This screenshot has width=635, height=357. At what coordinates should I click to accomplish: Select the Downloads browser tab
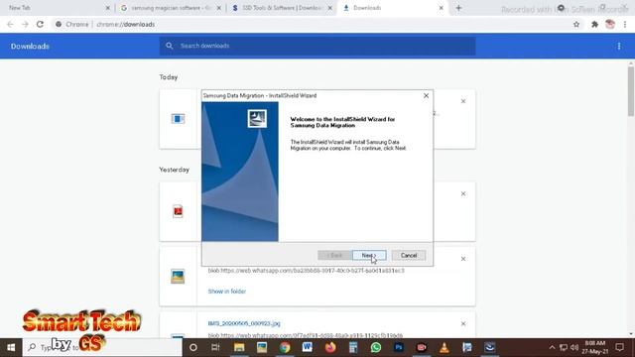click(x=392, y=8)
